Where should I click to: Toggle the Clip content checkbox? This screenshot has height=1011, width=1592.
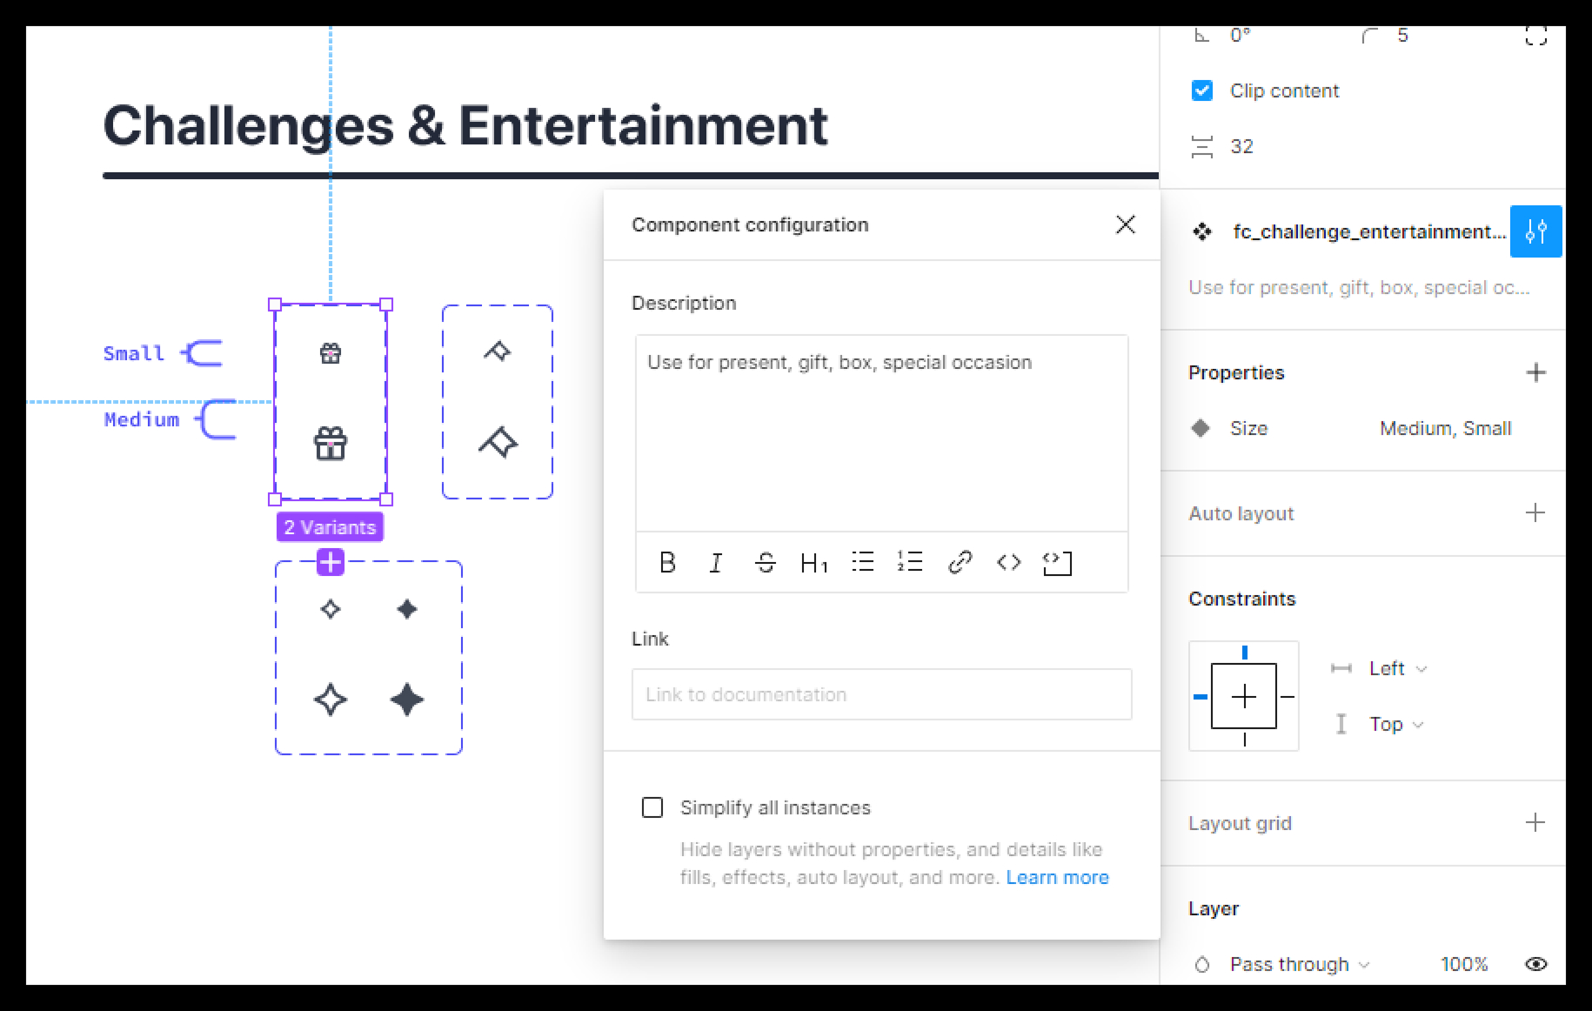1202,90
